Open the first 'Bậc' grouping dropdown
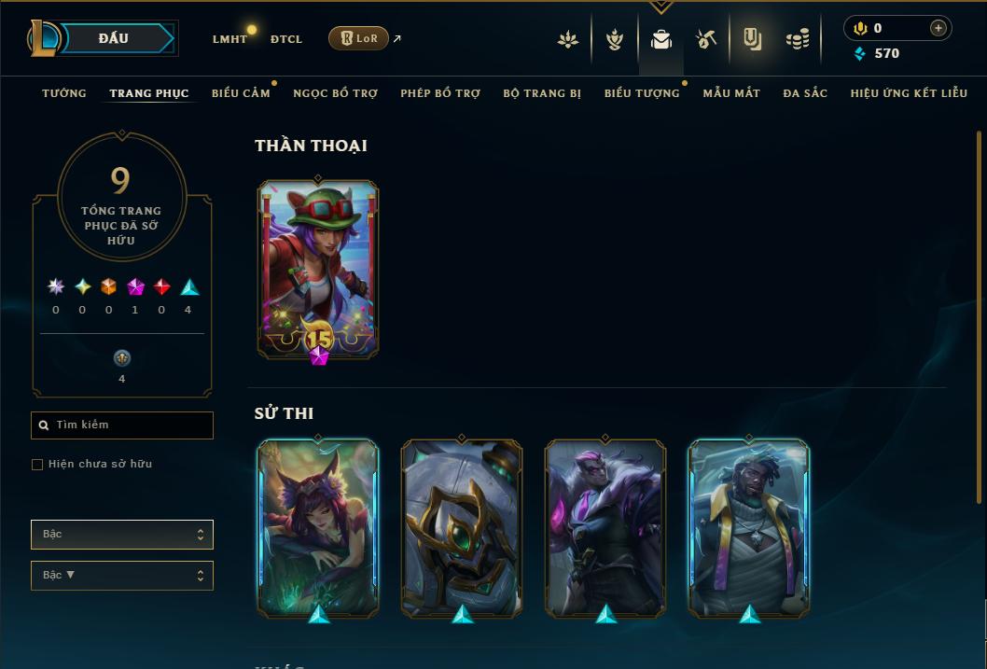The height and width of the screenshot is (669, 987). (x=122, y=535)
